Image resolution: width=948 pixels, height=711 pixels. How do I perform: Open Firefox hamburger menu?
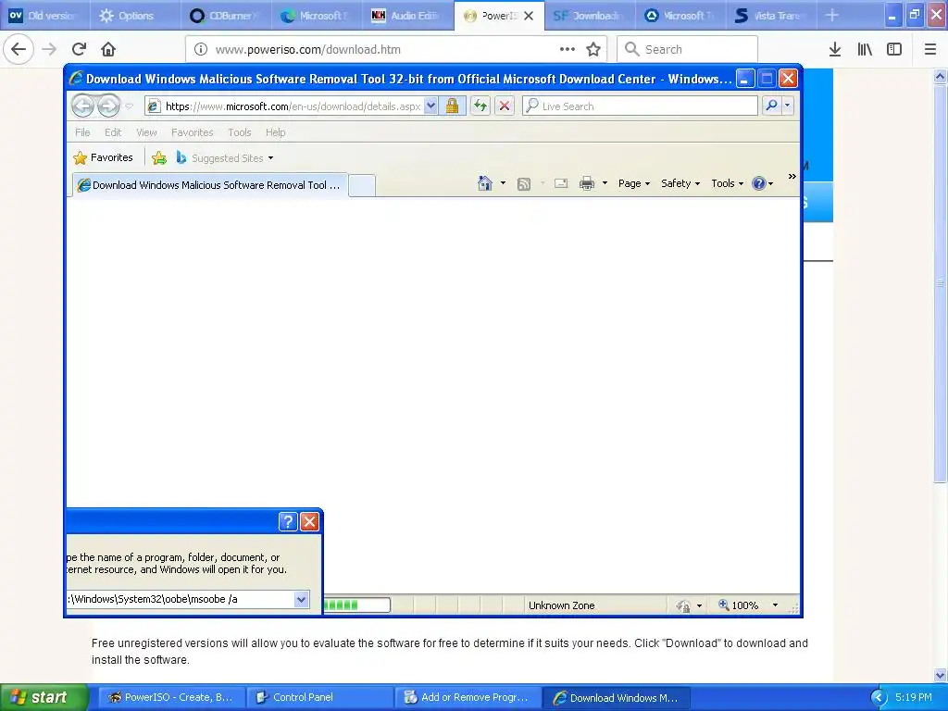tap(929, 49)
